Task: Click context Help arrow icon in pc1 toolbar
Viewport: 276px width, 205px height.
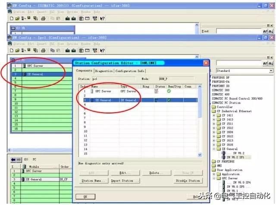Action: tap(102, 51)
